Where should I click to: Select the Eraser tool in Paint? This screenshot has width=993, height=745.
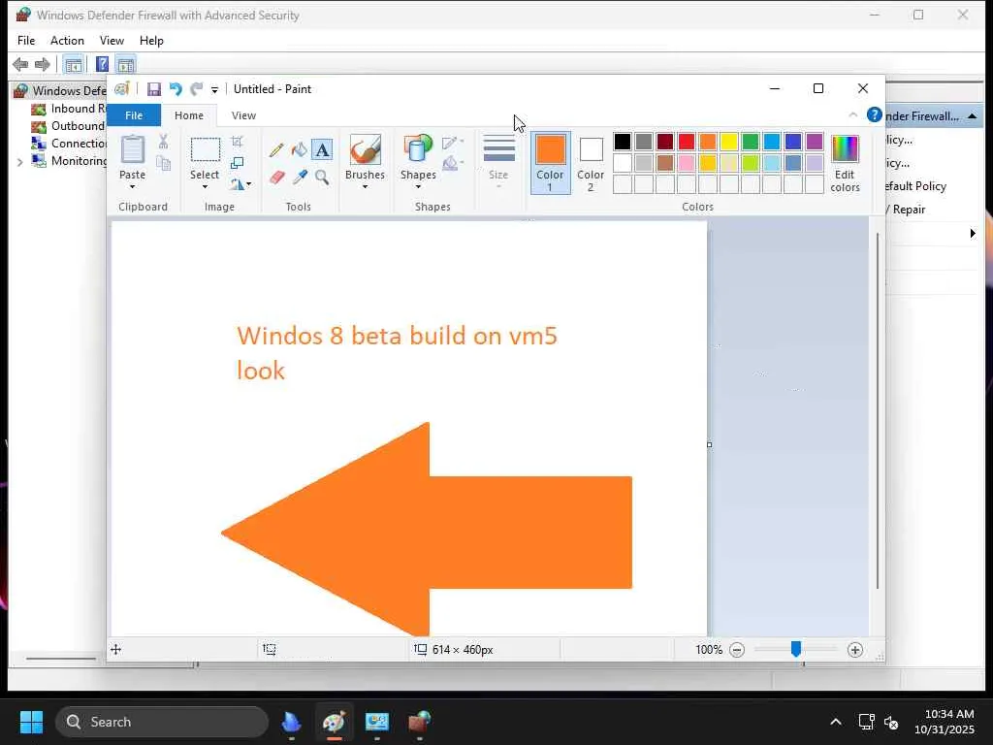click(x=276, y=177)
